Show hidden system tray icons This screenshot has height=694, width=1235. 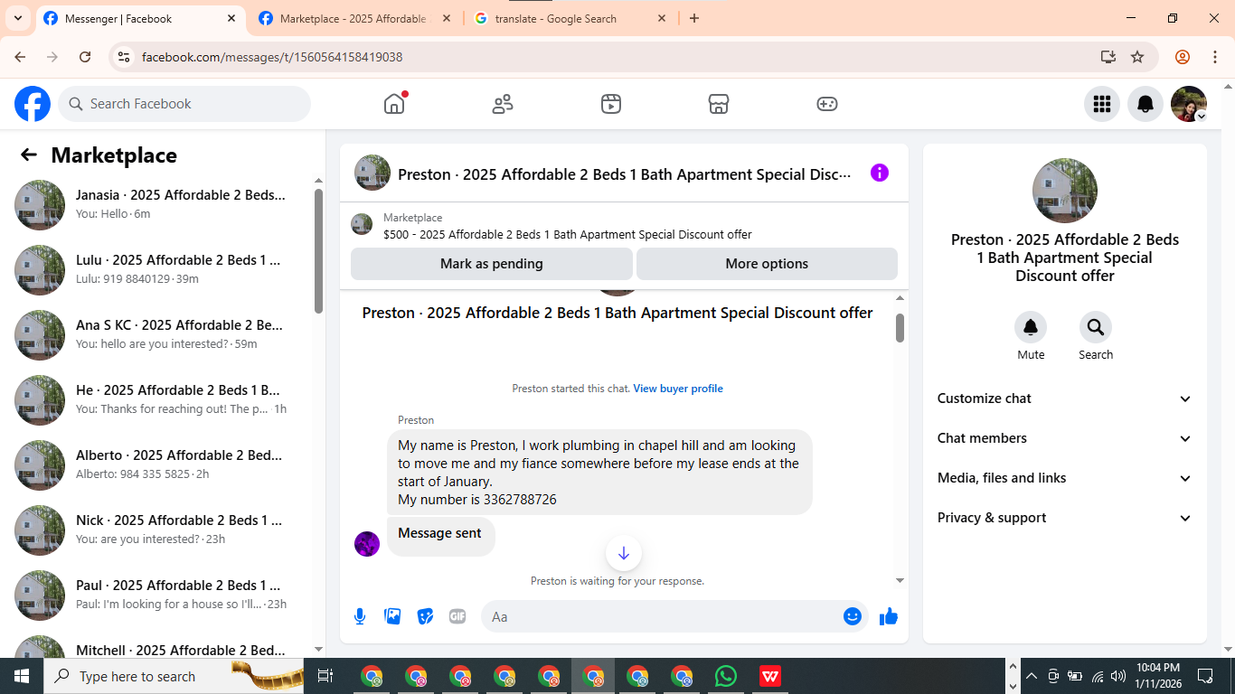[1031, 676]
